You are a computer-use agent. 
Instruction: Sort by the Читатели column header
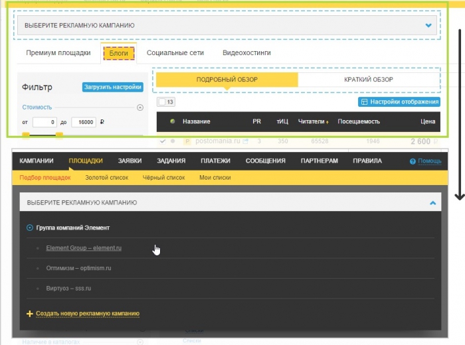point(311,121)
